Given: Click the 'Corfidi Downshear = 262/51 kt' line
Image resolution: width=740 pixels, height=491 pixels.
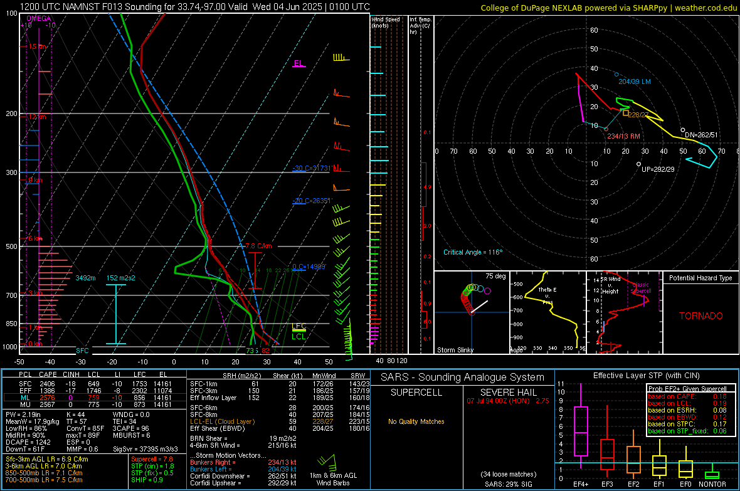Looking at the screenshot, I should tap(243, 477).
